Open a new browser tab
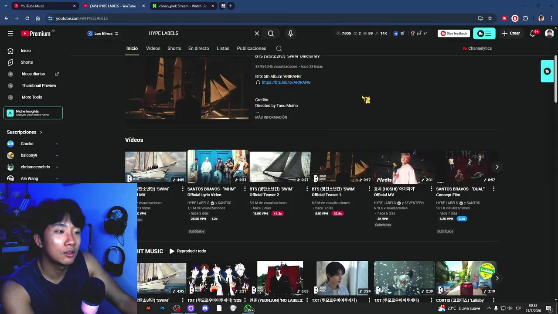 pyautogui.click(x=231, y=6)
